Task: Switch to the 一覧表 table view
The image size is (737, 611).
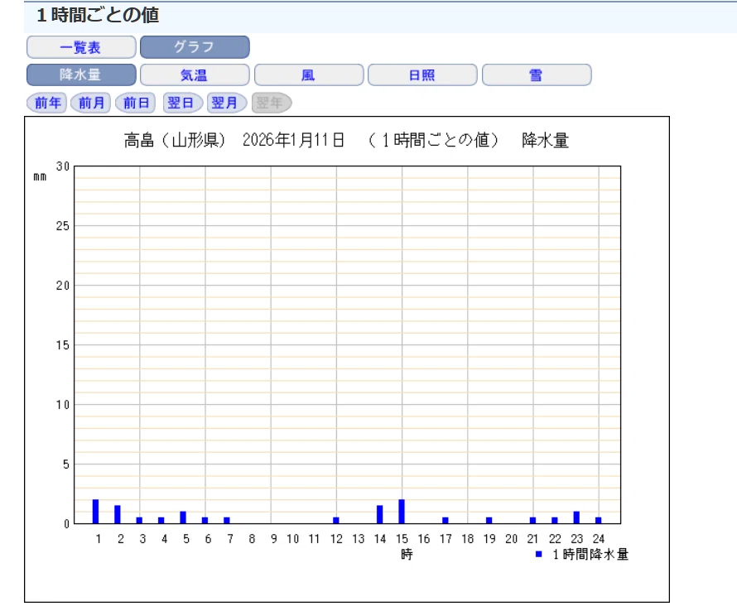Action: (x=81, y=47)
